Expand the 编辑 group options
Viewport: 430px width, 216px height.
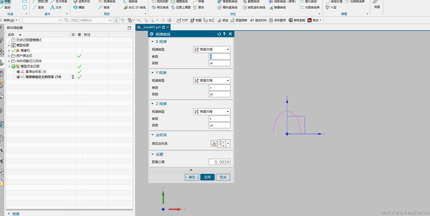pyautogui.click(x=367, y=14)
